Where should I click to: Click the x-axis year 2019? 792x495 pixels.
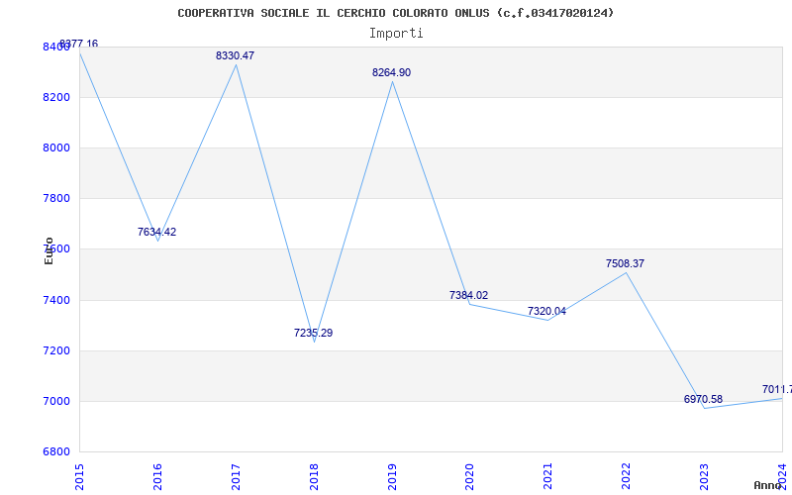[392, 477]
